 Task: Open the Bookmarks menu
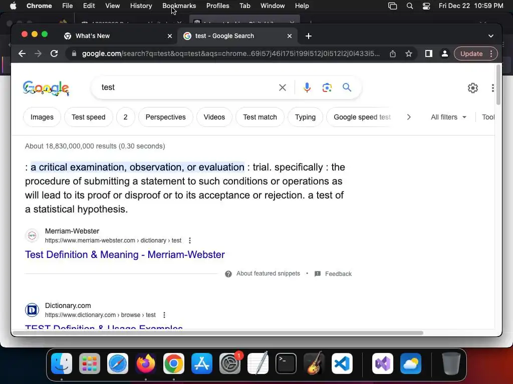179,6
